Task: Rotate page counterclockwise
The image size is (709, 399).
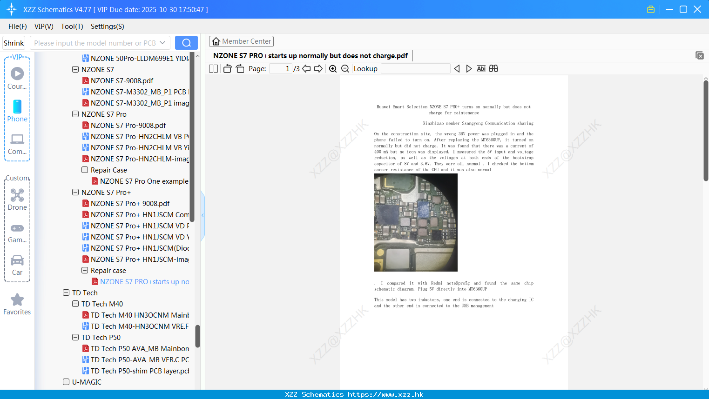Action: coord(227,68)
